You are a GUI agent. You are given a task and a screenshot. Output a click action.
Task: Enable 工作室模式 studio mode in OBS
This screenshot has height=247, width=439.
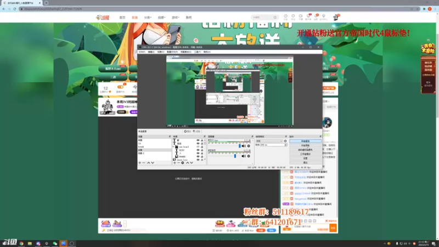click(305, 154)
